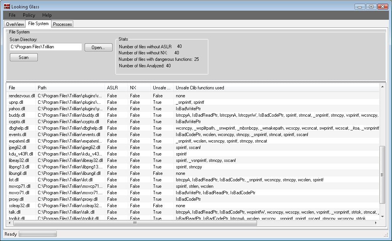This screenshot has height=241, width=392.
Task: Sort by the NX column header
Action: point(139,88)
